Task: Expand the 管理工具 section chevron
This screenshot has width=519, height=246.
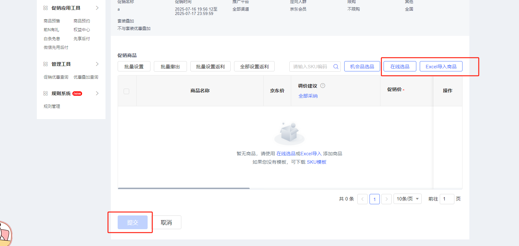Action: 97,64
